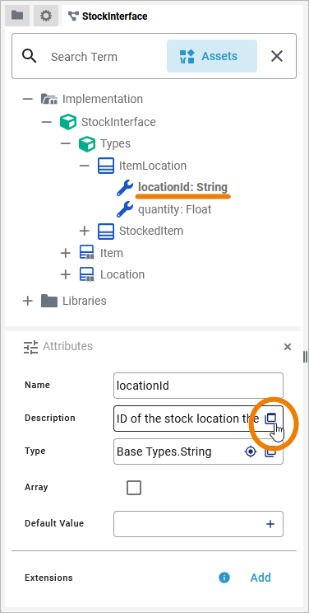Toggle the Array checkbox
309x613 pixels.
(134, 488)
